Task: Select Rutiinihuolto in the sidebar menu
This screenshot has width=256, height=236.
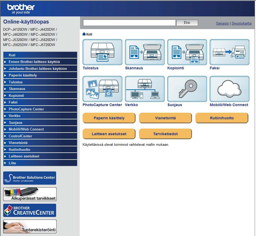Action: point(40,149)
